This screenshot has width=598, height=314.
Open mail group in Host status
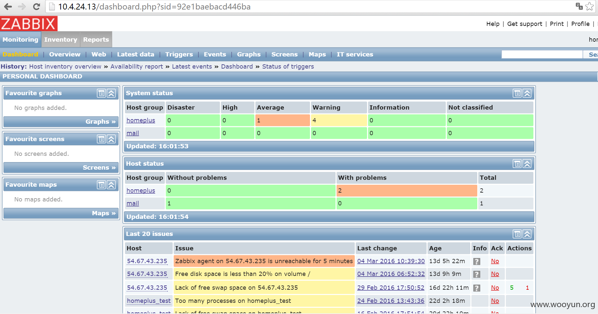pos(133,203)
